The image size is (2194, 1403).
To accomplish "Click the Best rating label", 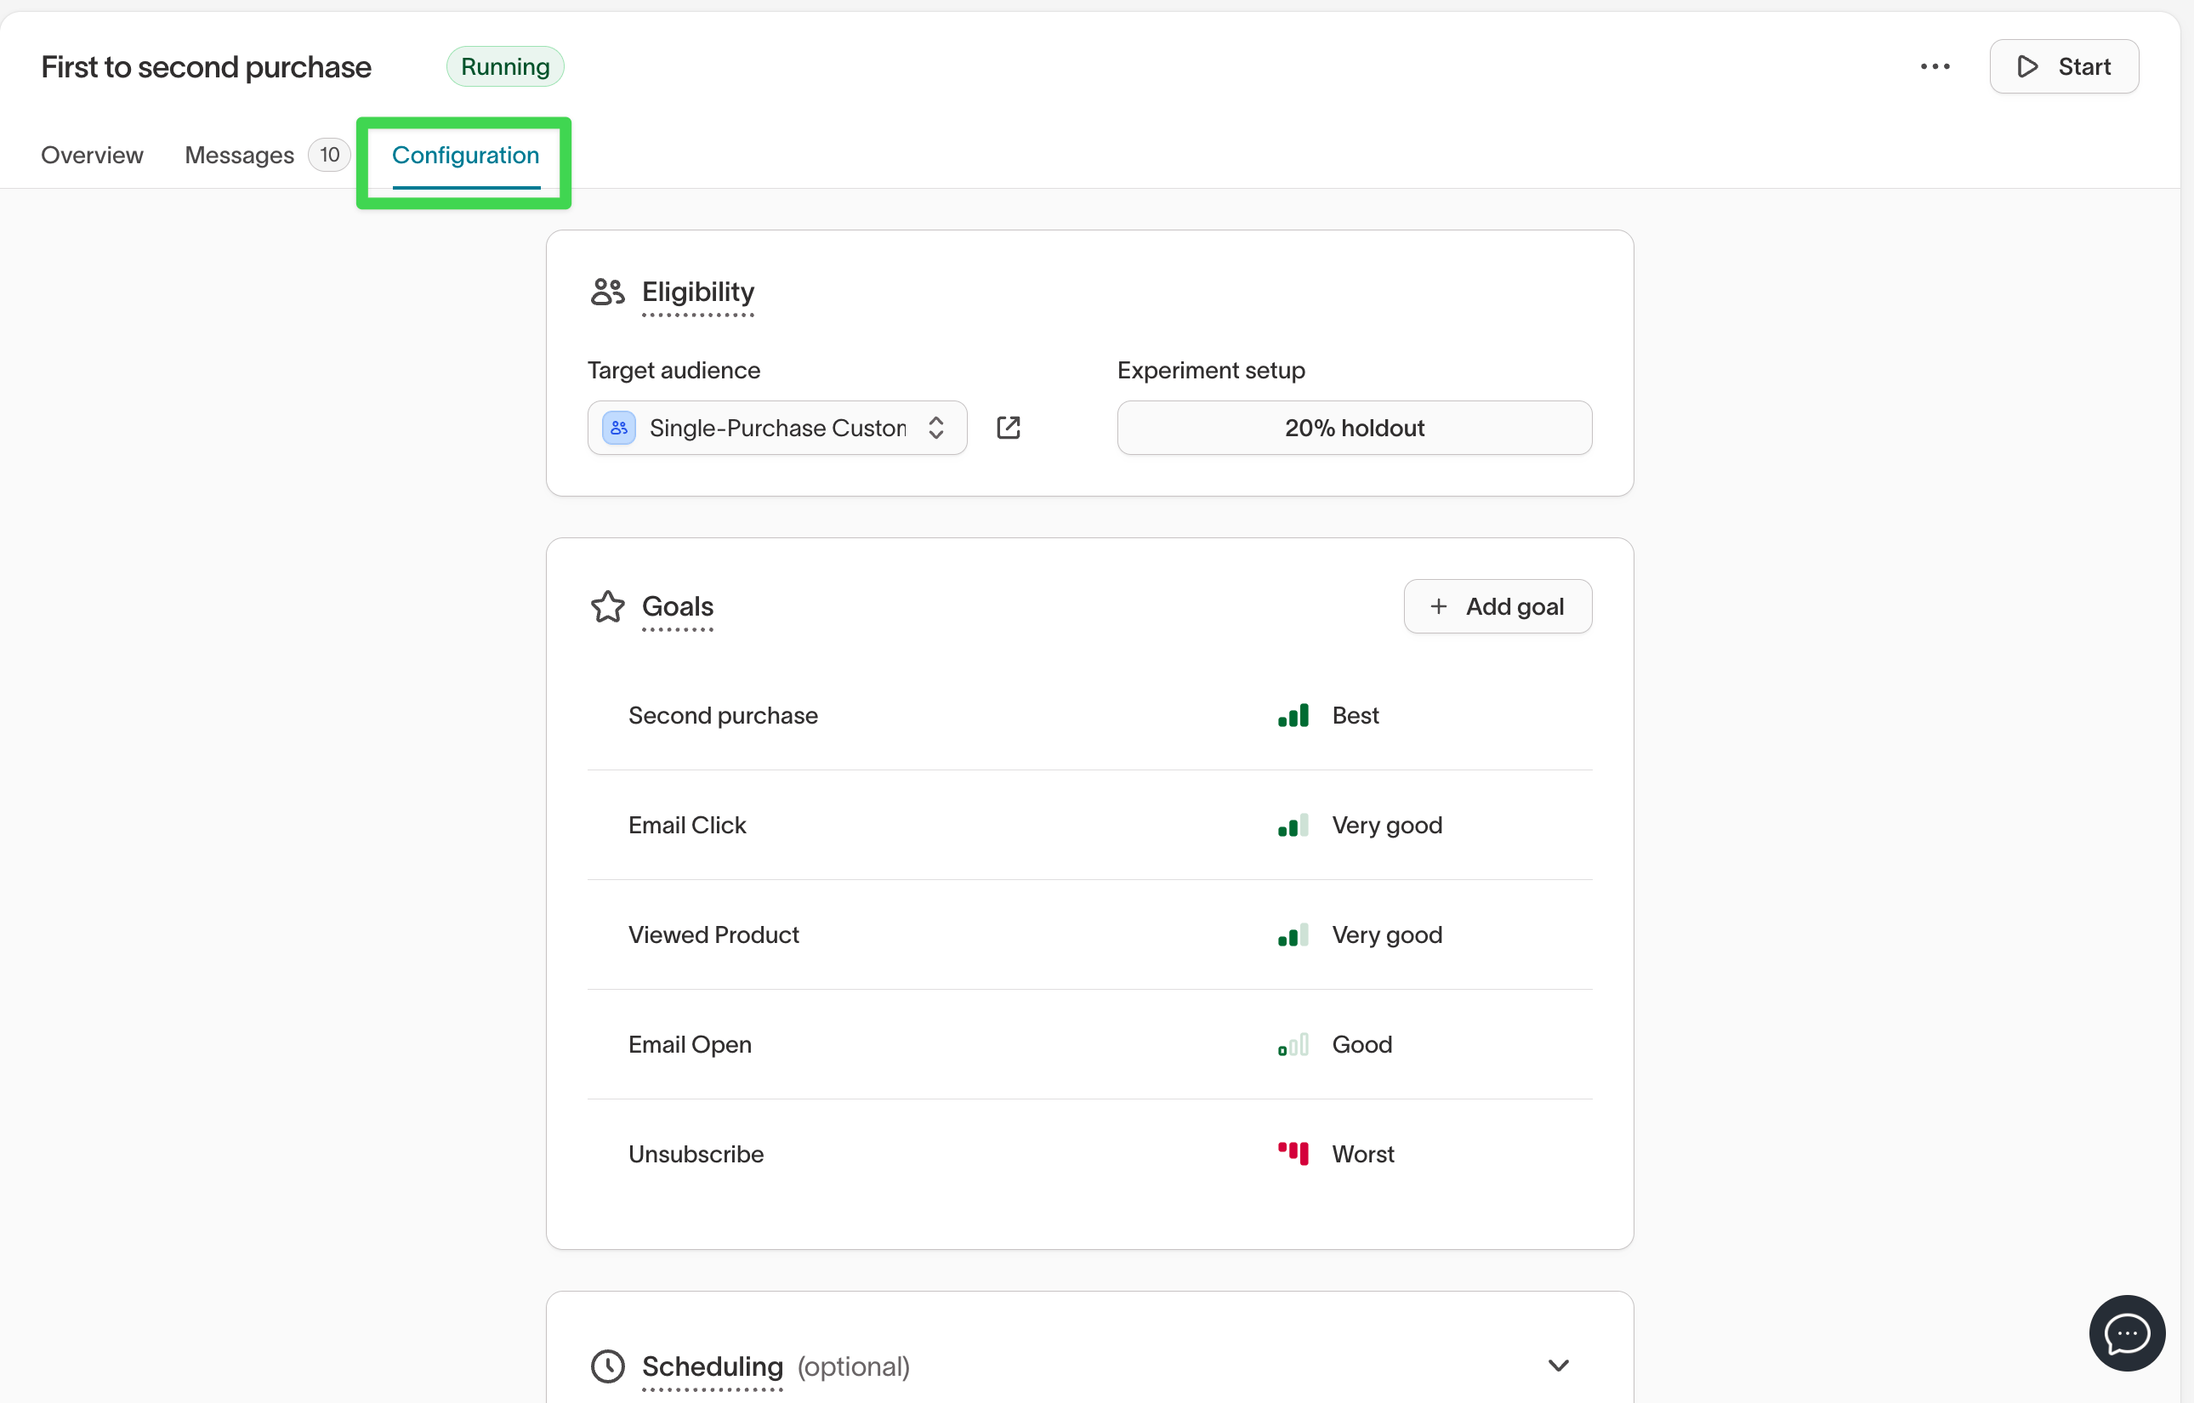I will (1356, 716).
